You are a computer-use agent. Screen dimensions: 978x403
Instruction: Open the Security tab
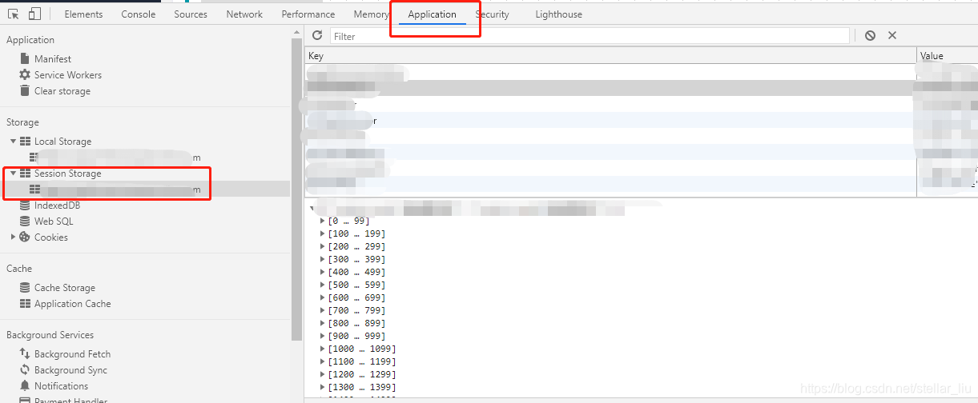pos(492,14)
